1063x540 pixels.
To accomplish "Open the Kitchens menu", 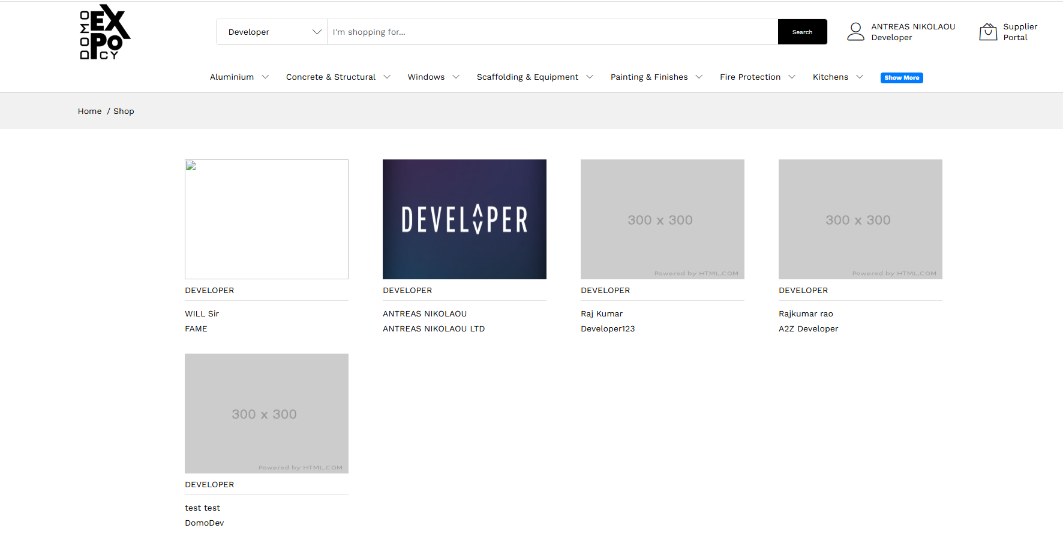I will 830,77.
